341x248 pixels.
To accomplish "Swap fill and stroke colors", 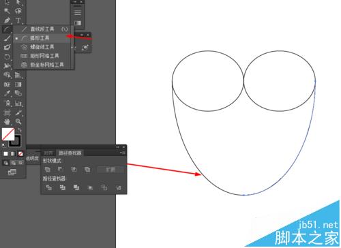I will (20, 130).
